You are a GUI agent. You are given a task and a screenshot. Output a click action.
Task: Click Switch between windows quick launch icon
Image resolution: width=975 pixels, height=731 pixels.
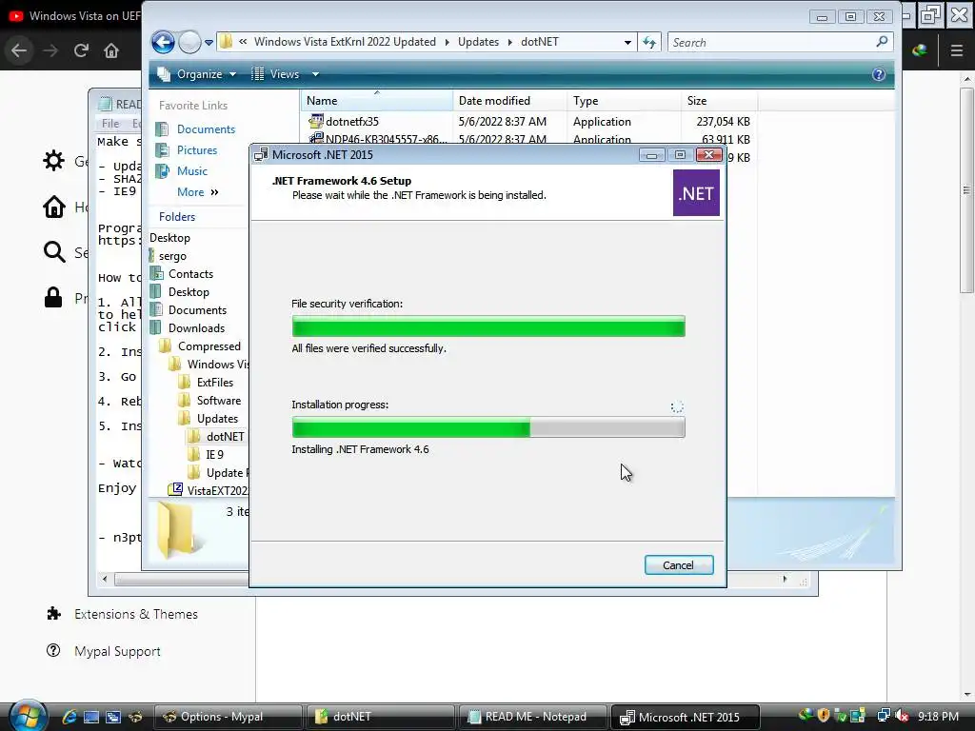(x=113, y=717)
